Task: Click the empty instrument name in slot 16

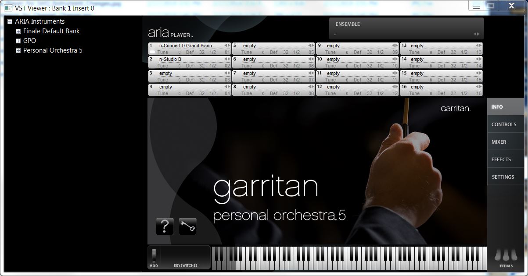Action: [x=417, y=87]
